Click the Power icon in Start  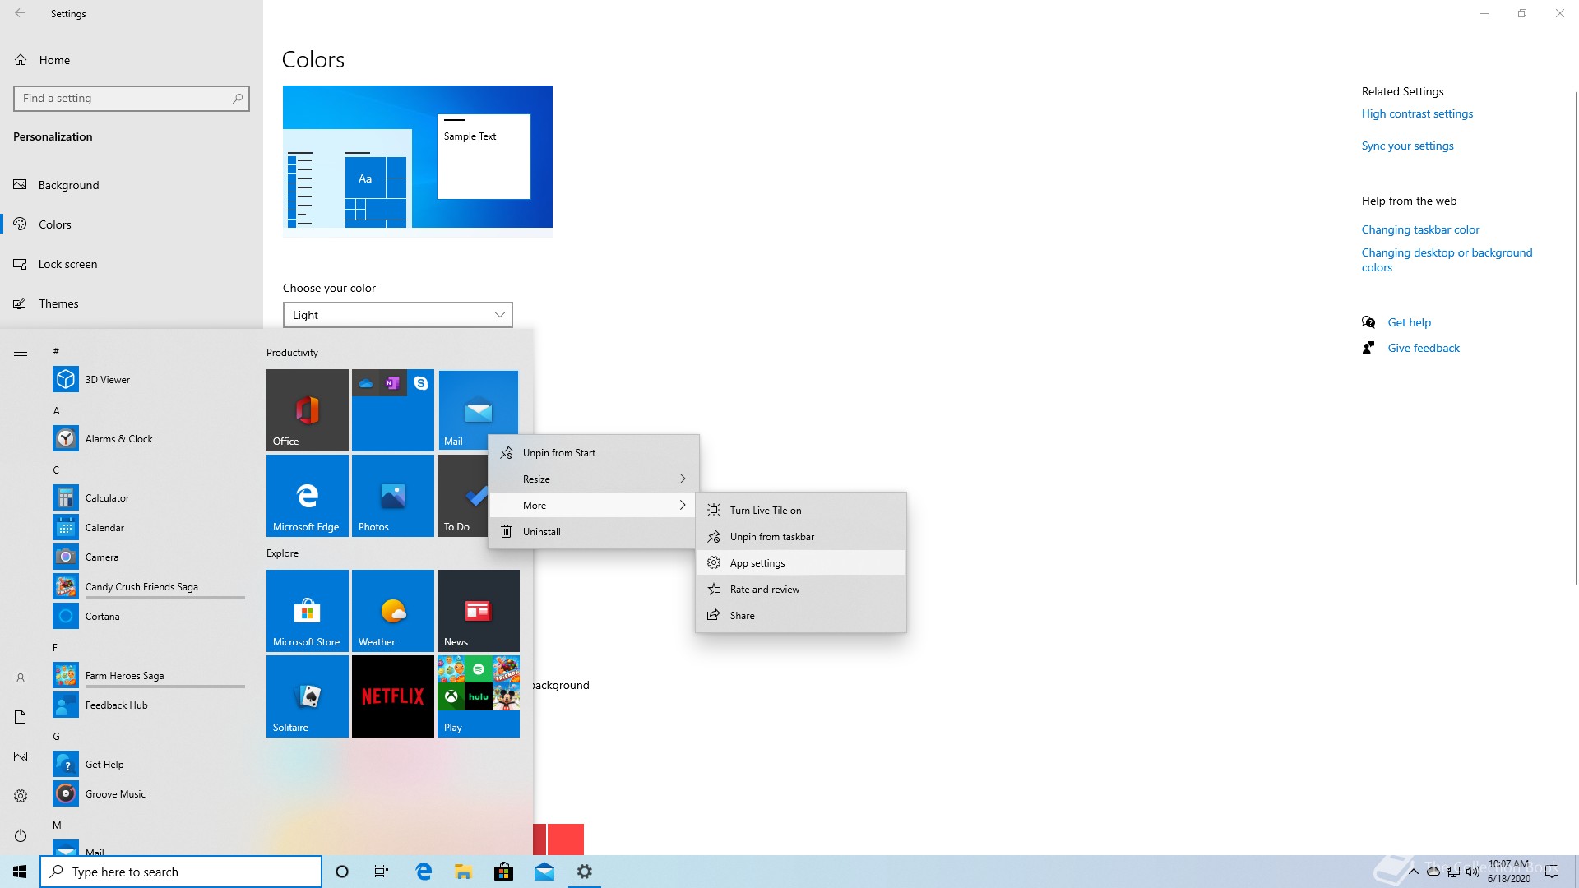pyautogui.click(x=21, y=835)
